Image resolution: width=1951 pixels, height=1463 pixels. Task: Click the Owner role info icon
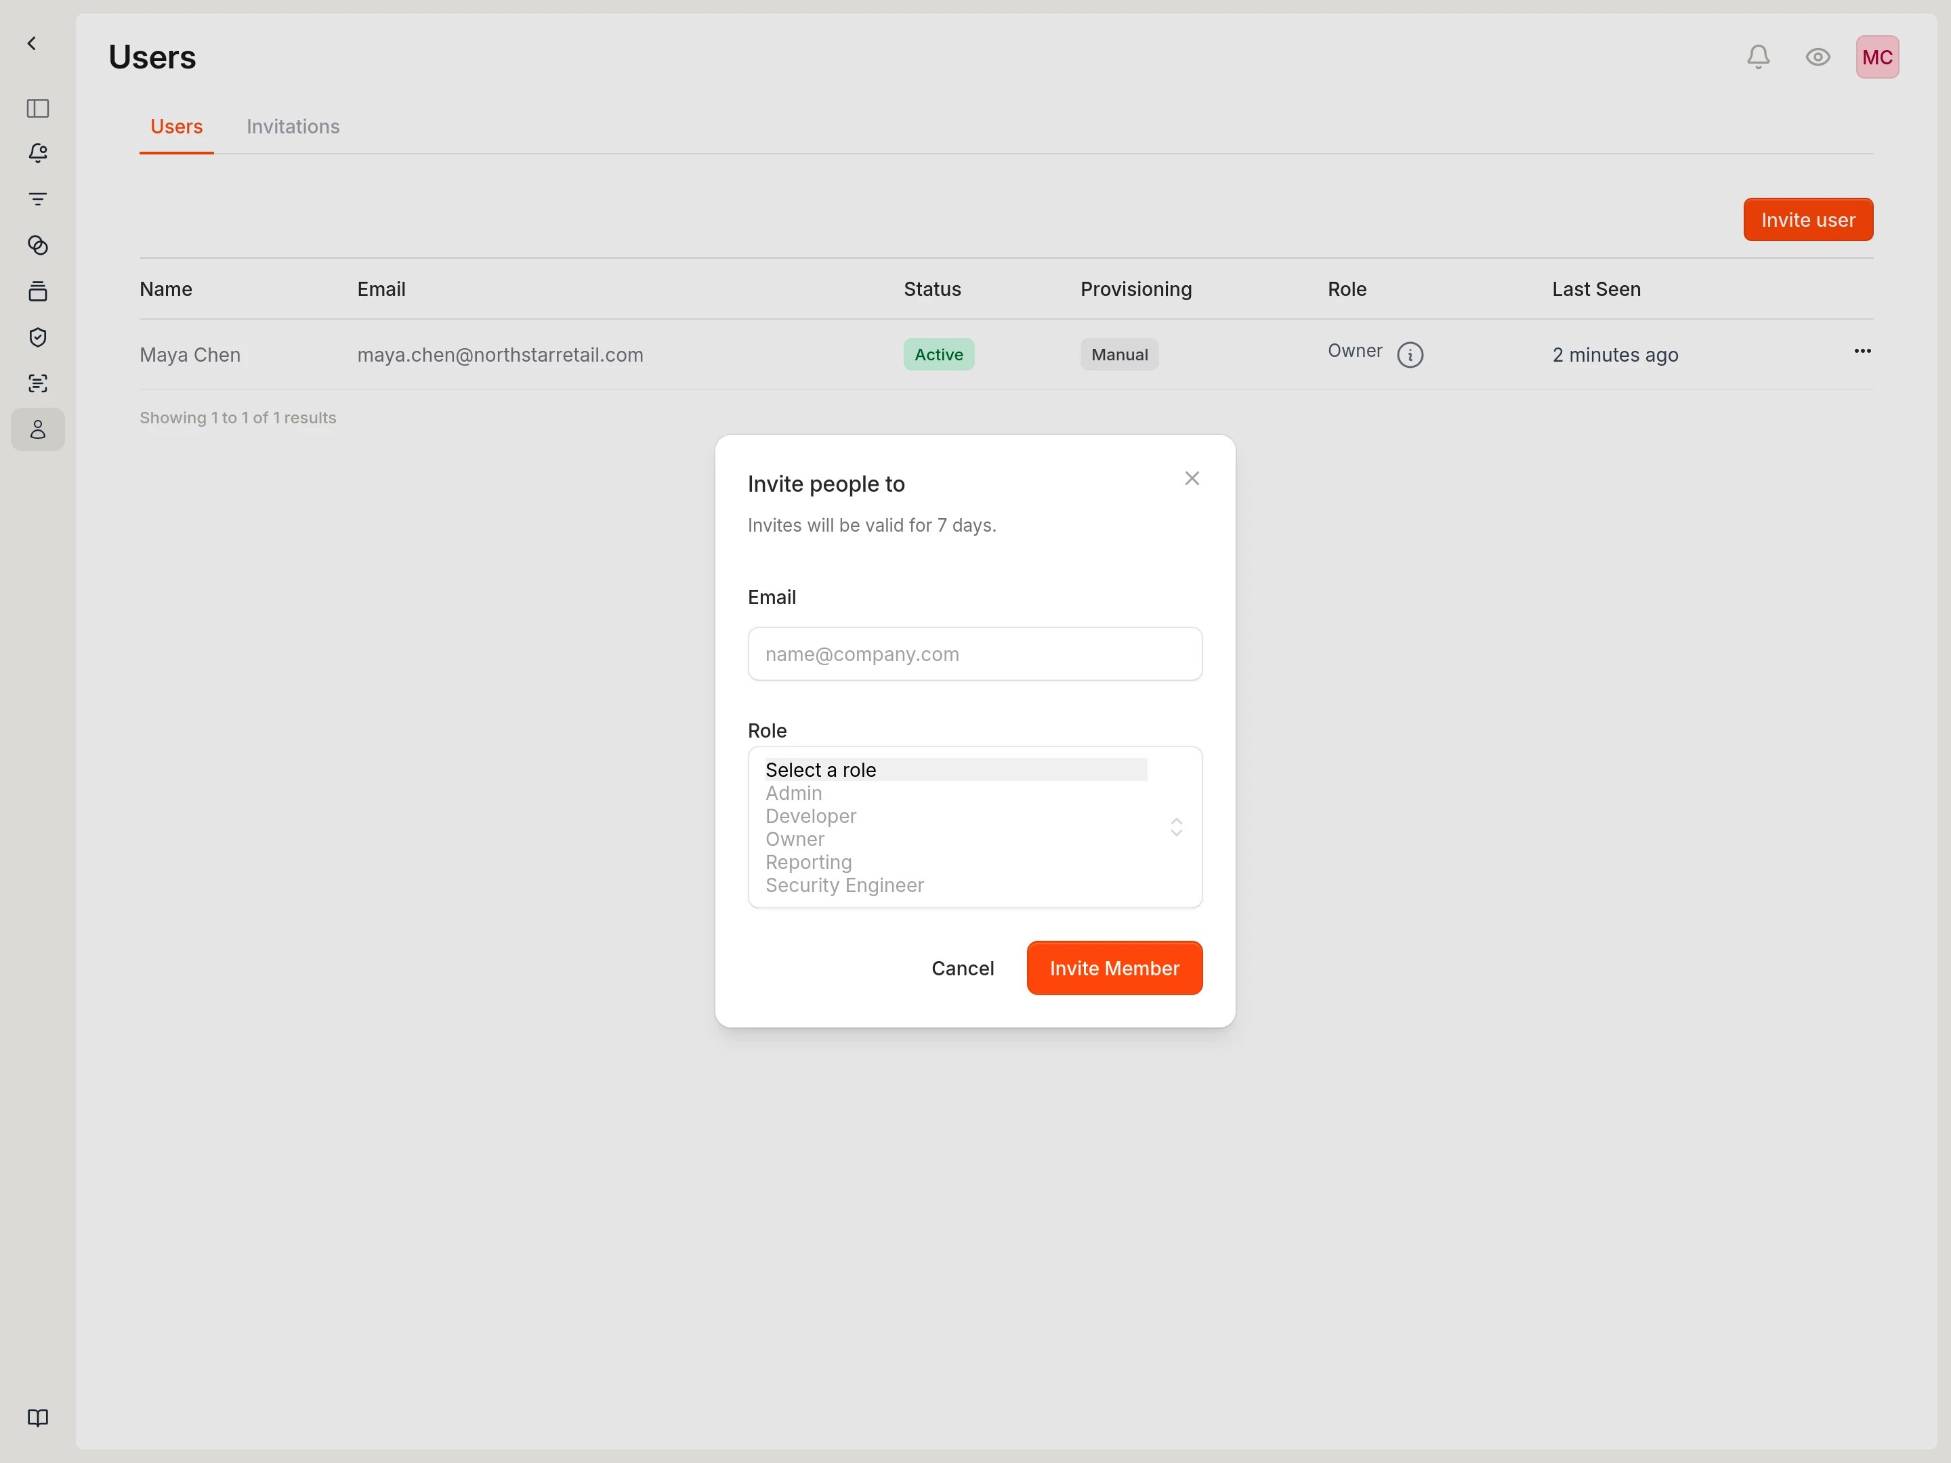[x=1410, y=354]
